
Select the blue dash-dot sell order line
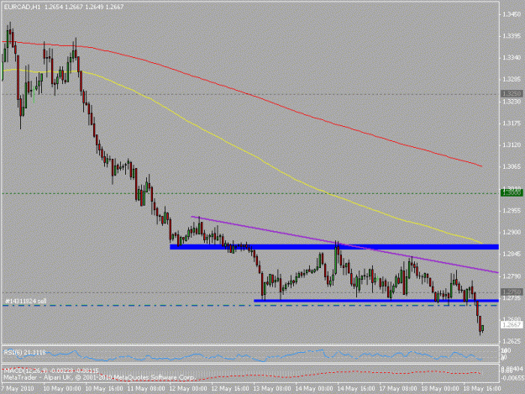(x=250, y=305)
